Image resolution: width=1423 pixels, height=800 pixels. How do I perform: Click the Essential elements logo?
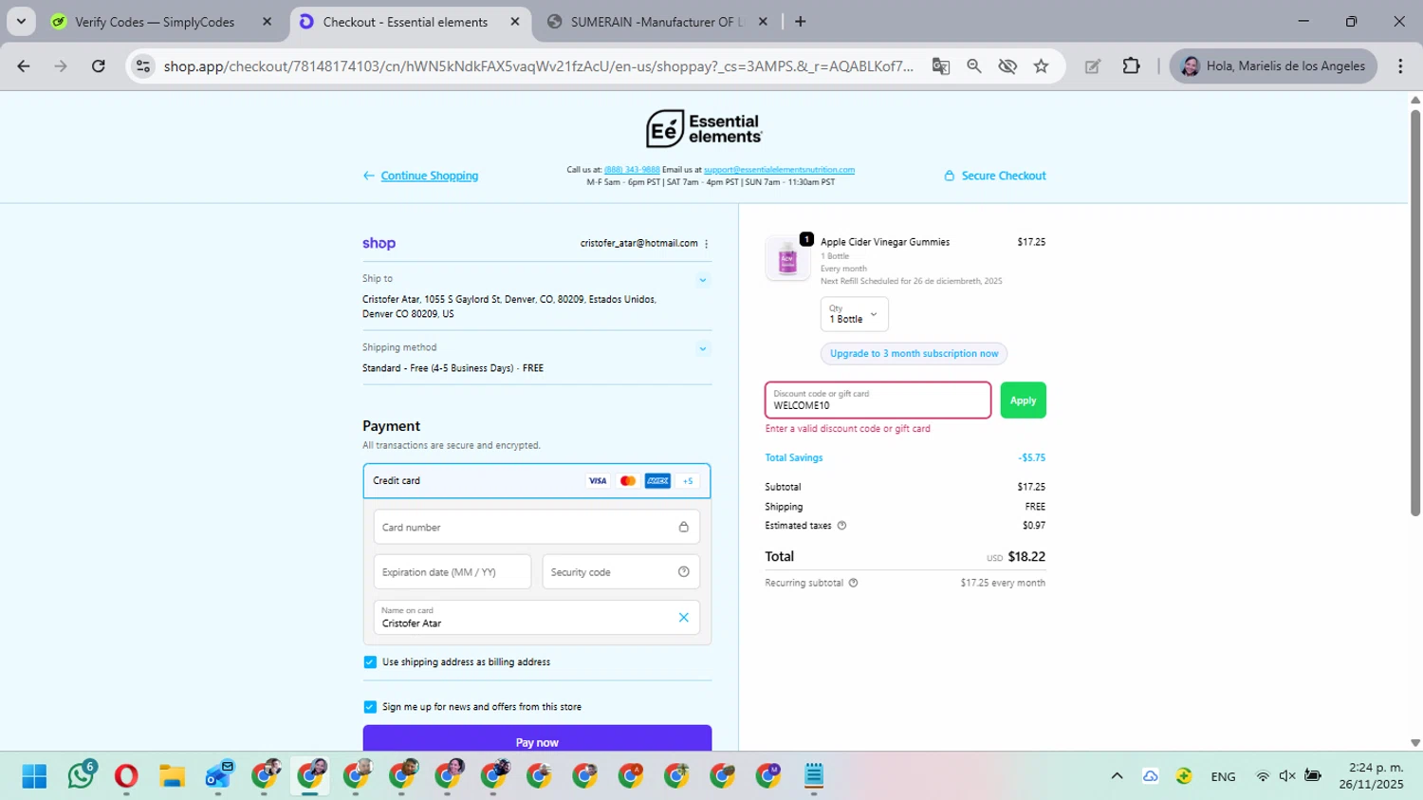pyautogui.click(x=704, y=128)
